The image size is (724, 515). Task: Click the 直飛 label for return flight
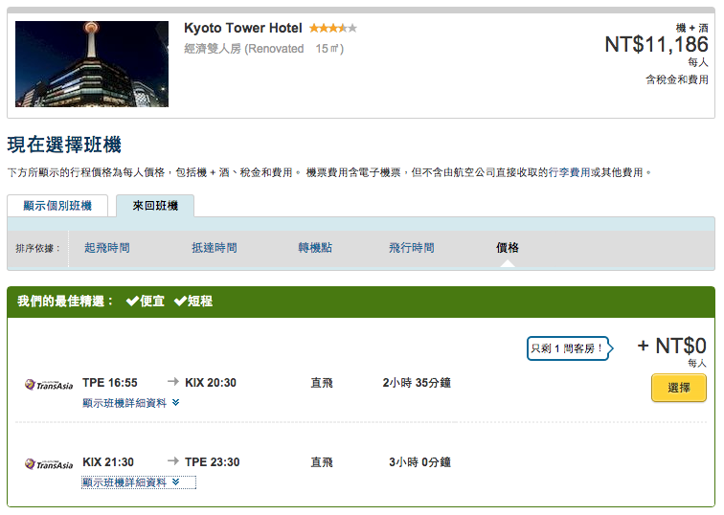coord(322,462)
